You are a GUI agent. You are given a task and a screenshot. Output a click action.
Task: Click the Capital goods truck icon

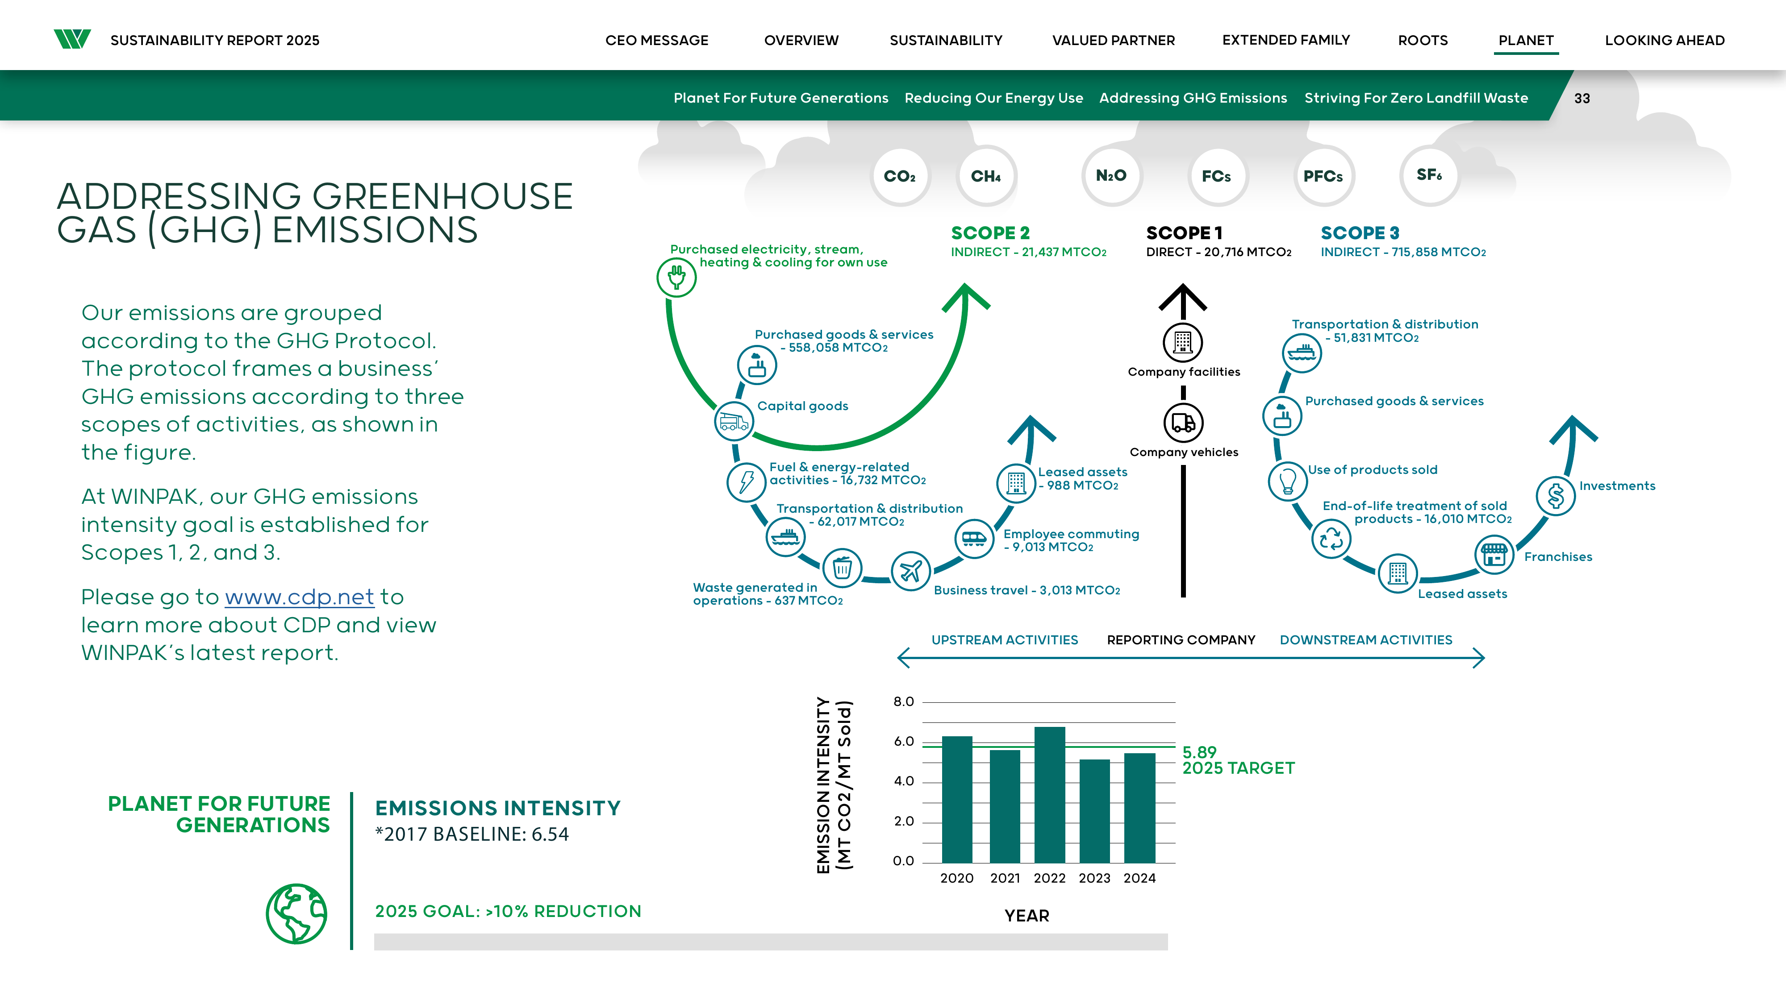[x=734, y=421]
